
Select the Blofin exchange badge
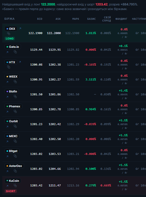[12, 91]
